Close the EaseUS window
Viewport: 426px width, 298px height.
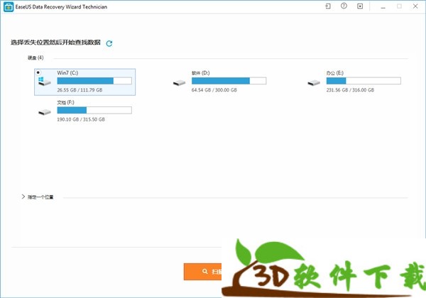(415, 6)
